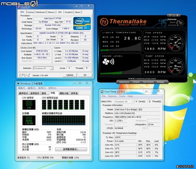Click the CPU-Z title bar icon
196x169 pixels.
click(19, 6)
